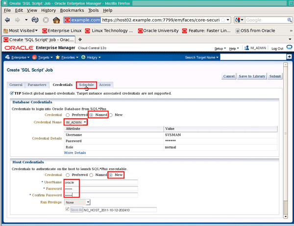
Task: Select New host credential radio
Action: [x=111, y=175]
